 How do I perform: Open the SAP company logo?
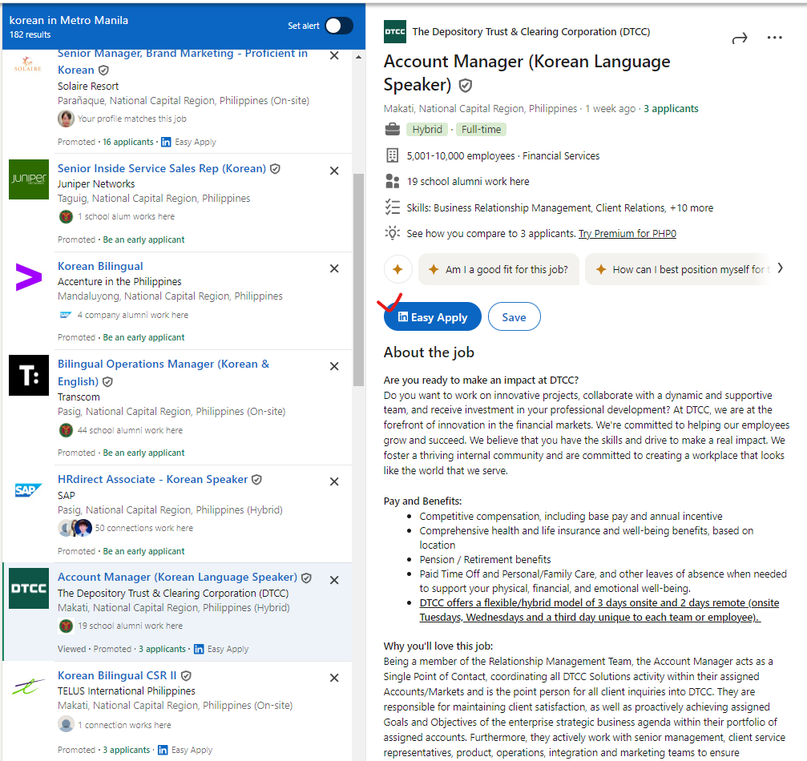[x=29, y=489]
